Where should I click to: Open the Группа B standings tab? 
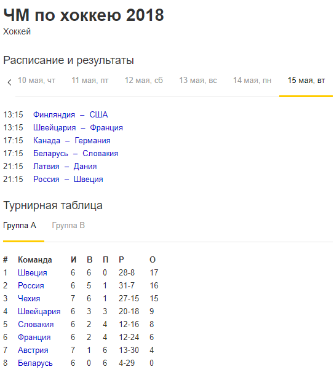tap(68, 226)
